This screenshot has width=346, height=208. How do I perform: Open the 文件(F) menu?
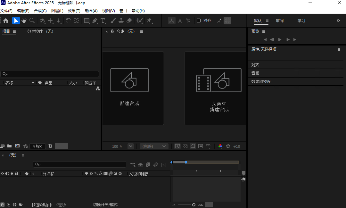tap(6, 11)
